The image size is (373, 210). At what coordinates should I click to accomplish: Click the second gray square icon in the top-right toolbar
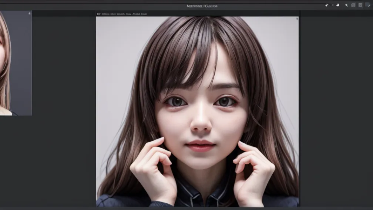(x=360, y=5)
